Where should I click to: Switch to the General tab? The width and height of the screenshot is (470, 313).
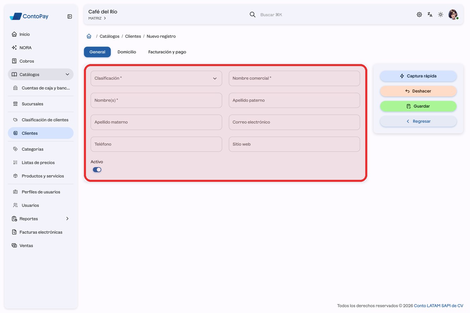click(x=97, y=52)
